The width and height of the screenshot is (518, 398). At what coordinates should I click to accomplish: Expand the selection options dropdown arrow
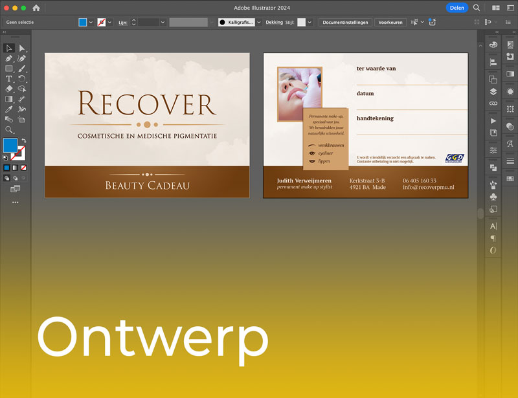[422, 22]
